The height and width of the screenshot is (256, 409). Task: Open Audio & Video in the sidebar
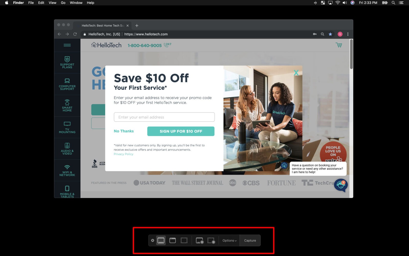click(x=67, y=149)
